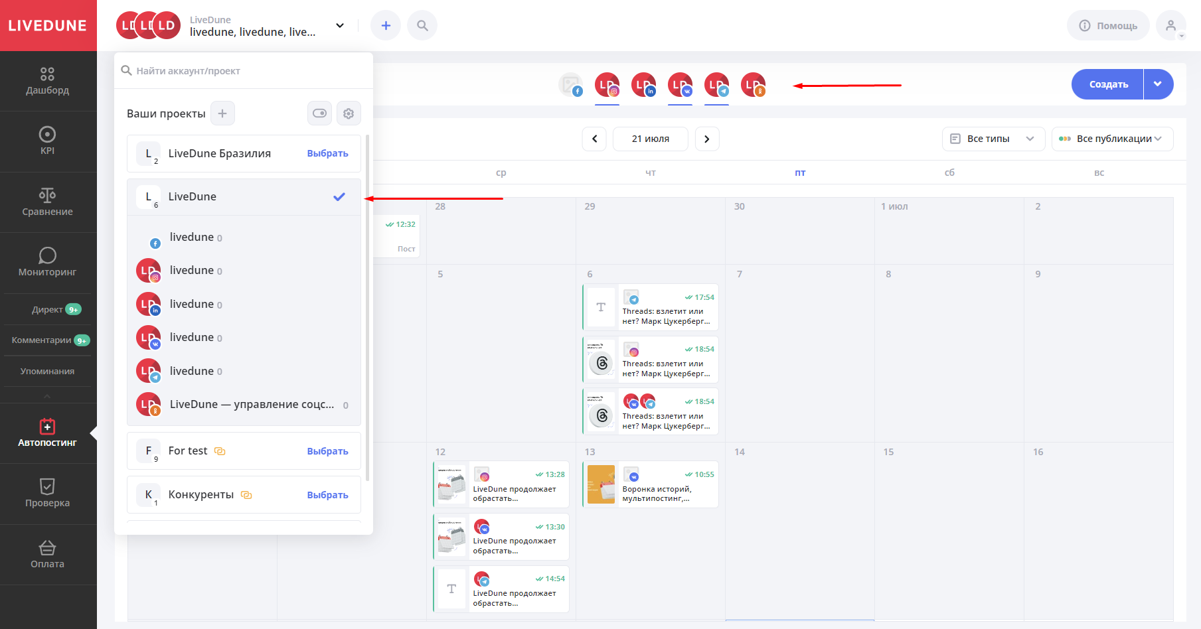Open the KPI section
This screenshot has width=1201, height=629.
coord(48,141)
